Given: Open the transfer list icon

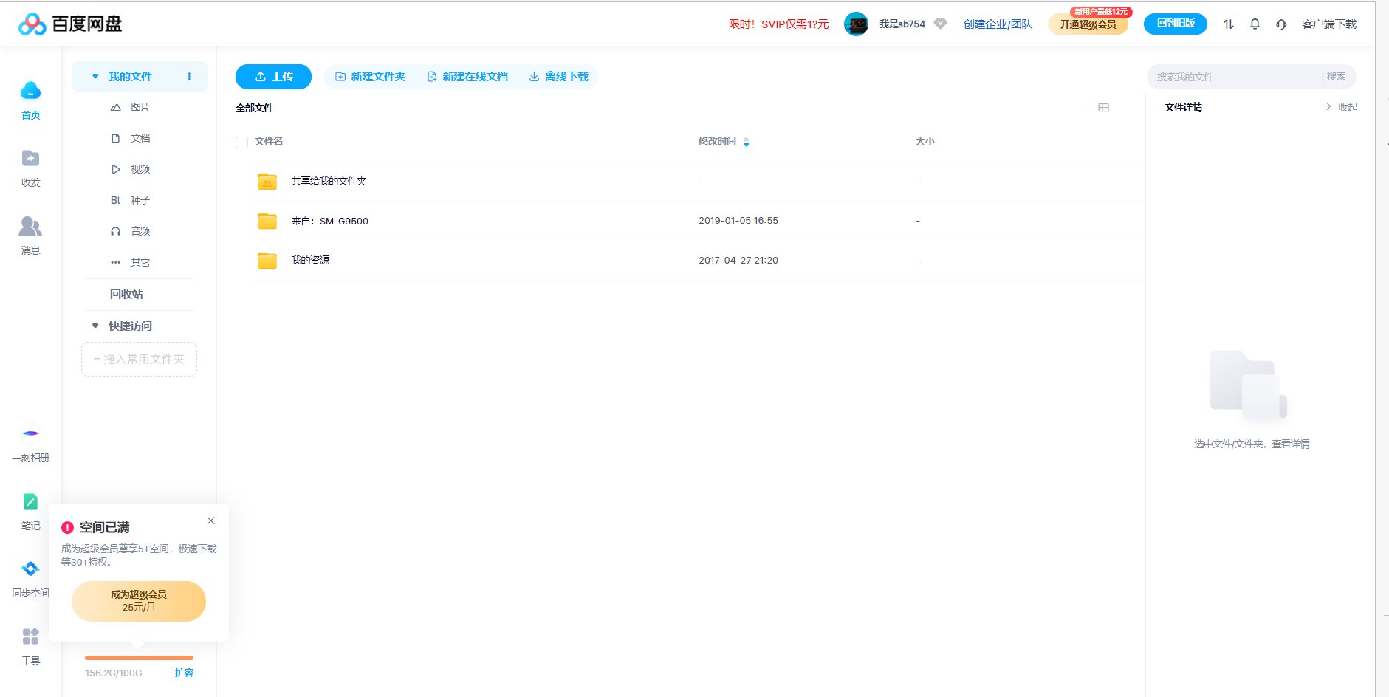Looking at the screenshot, I should [1229, 24].
